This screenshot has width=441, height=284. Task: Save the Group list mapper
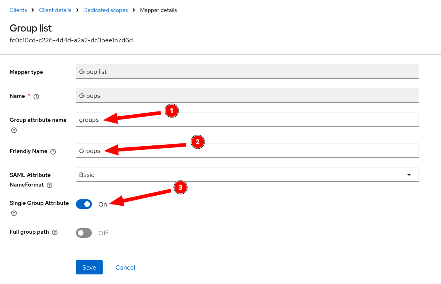coord(89,267)
